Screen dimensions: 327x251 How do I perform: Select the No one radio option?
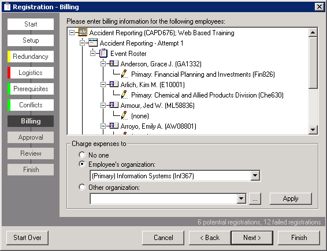coord(82,155)
